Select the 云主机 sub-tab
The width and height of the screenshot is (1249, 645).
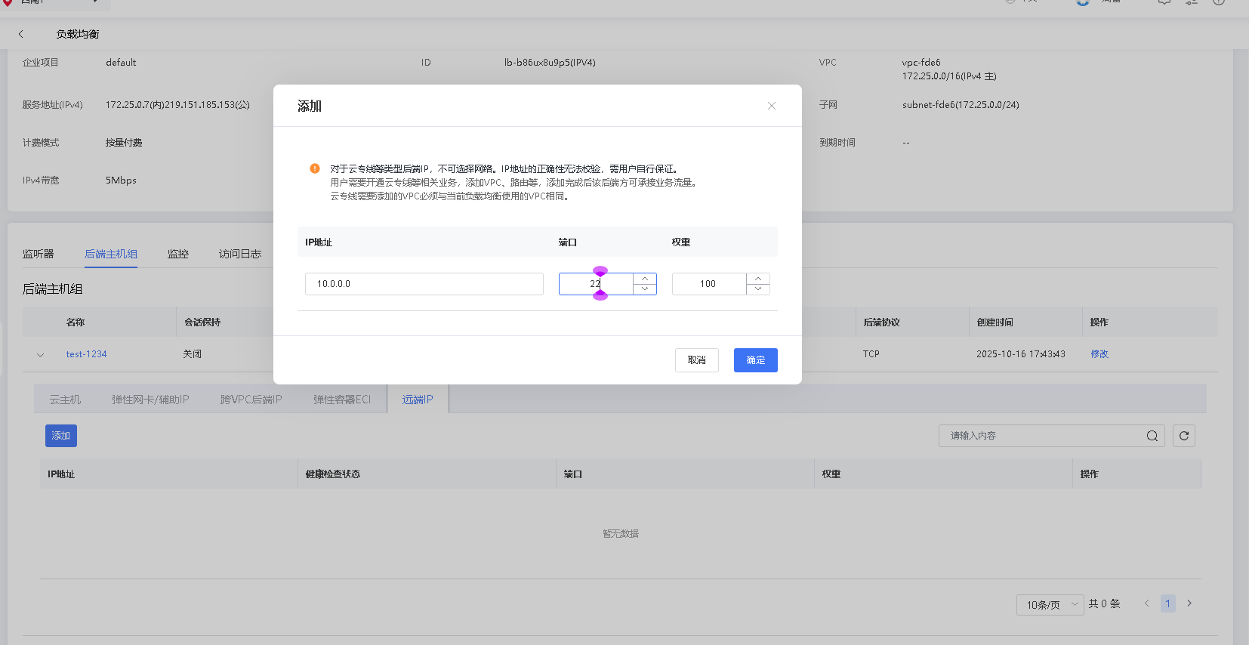click(x=65, y=400)
